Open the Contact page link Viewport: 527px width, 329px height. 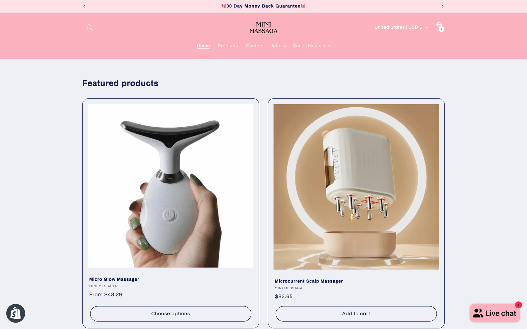pyautogui.click(x=255, y=46)
